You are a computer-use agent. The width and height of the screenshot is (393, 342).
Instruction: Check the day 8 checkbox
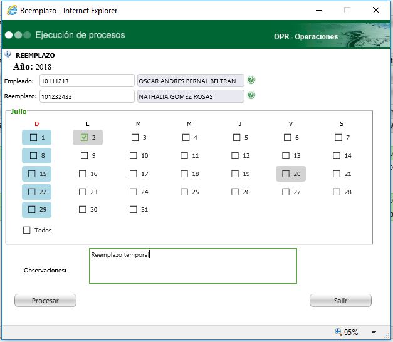pos(34,155)
